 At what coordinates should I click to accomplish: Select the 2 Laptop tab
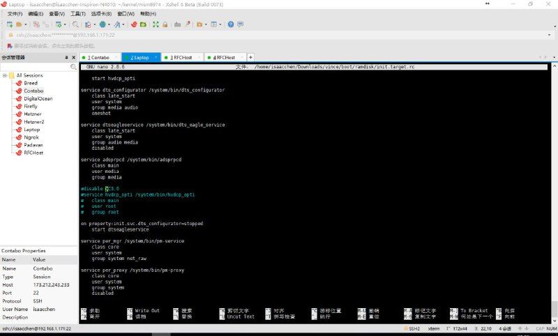pyautogui.click(x=139, y=58)
